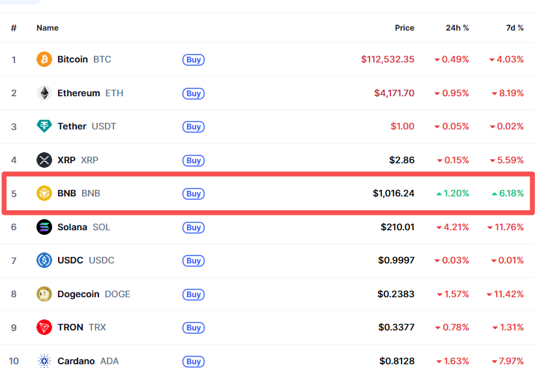
Task: Click the Solana coin logo icon
Action: tap(44, 227)
